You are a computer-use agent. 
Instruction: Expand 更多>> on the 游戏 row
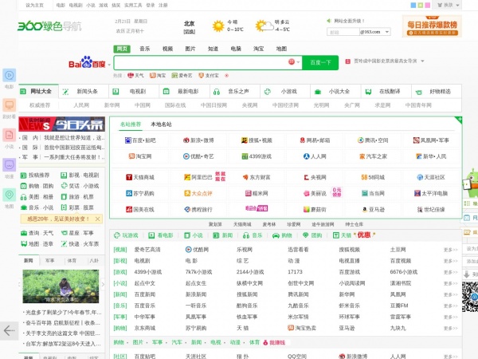[451, 272]
